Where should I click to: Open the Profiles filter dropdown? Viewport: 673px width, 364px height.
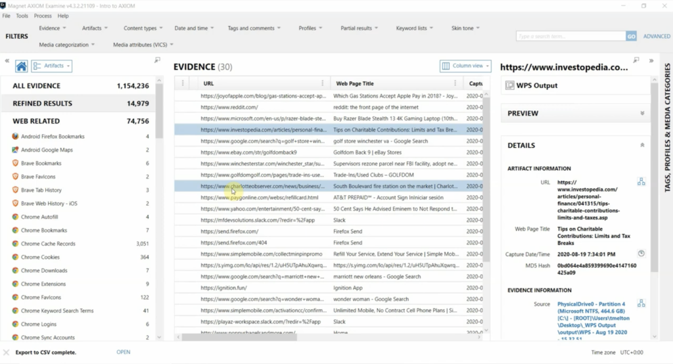point(310,28)
